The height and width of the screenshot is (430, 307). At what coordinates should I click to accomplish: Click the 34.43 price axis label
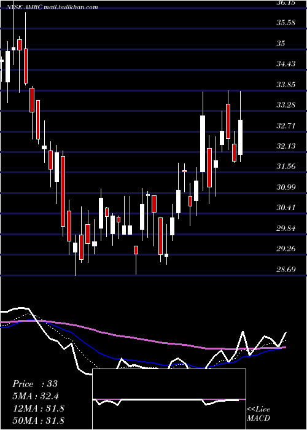click(x=286, y=64)
